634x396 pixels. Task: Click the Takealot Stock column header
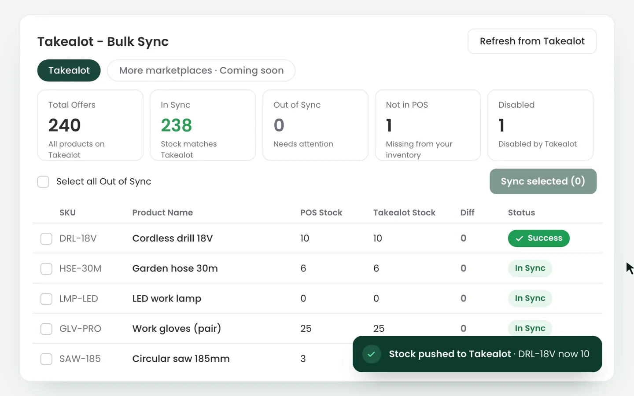pos(404,213)
